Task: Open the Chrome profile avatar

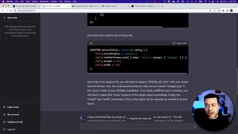Action: (x=231, y=10)
